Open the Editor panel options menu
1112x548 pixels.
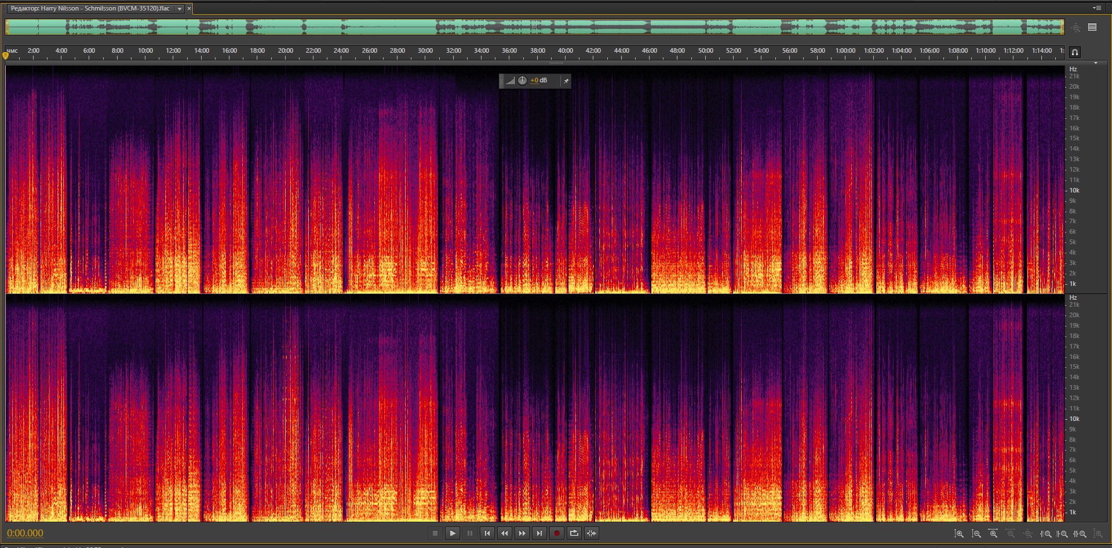coord(1096,8)
